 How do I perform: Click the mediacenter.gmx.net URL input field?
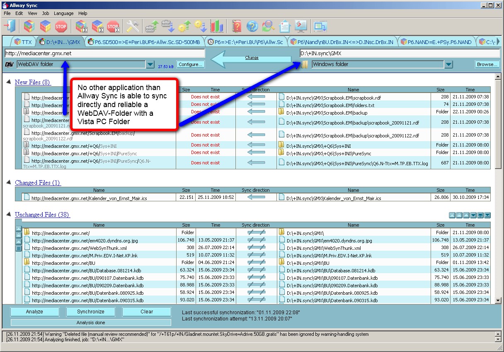coord(104,53)
